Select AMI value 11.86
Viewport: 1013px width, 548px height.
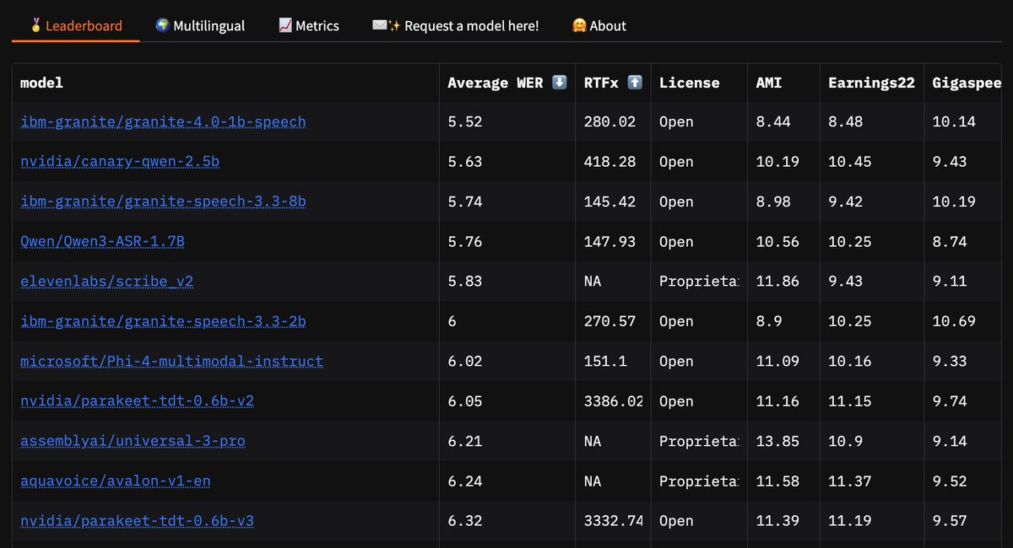[777, 282]
